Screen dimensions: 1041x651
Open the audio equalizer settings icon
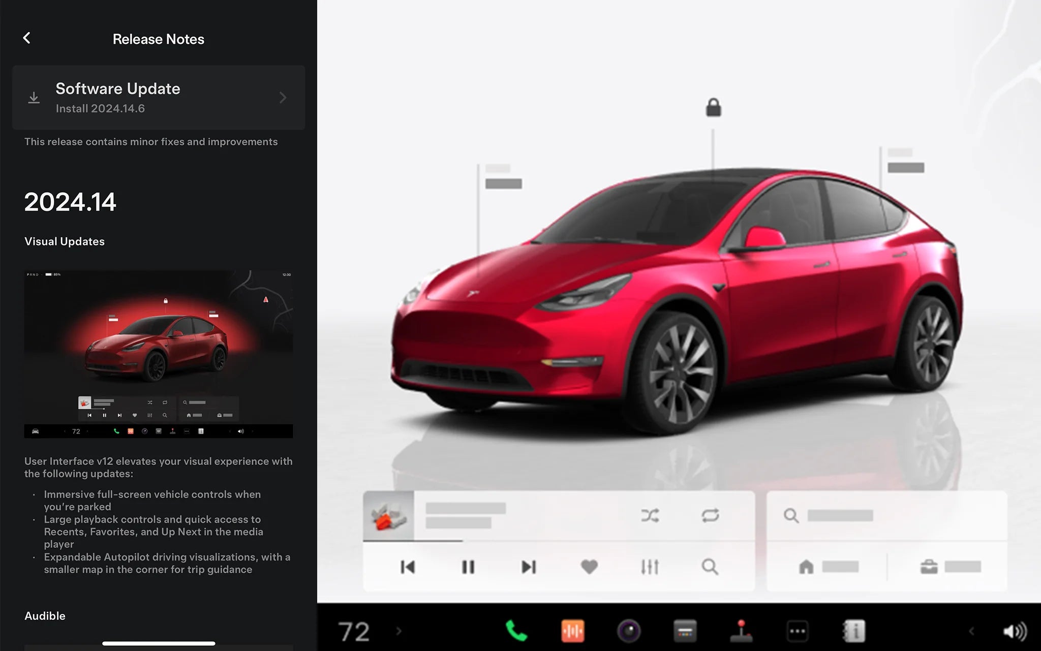pyautogui.click(x=650, y=567)
